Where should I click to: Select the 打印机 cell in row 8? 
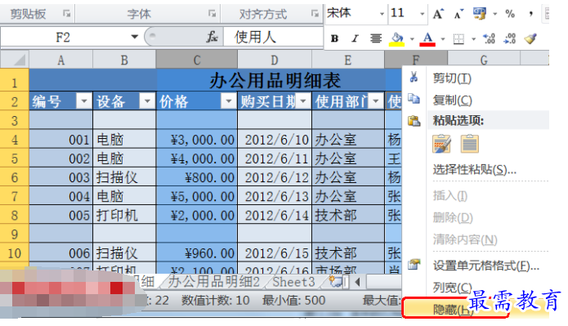[x=124, y=215]
